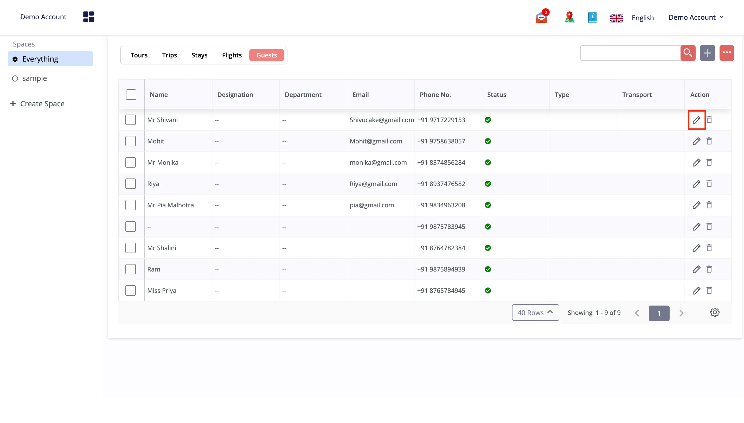Click the plus add guest button
Viewport: 744px width, 423px height.
[x=707, y=53]
